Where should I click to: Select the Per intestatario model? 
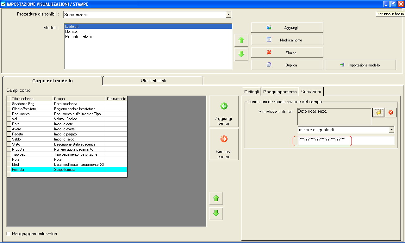pos(148,36)
